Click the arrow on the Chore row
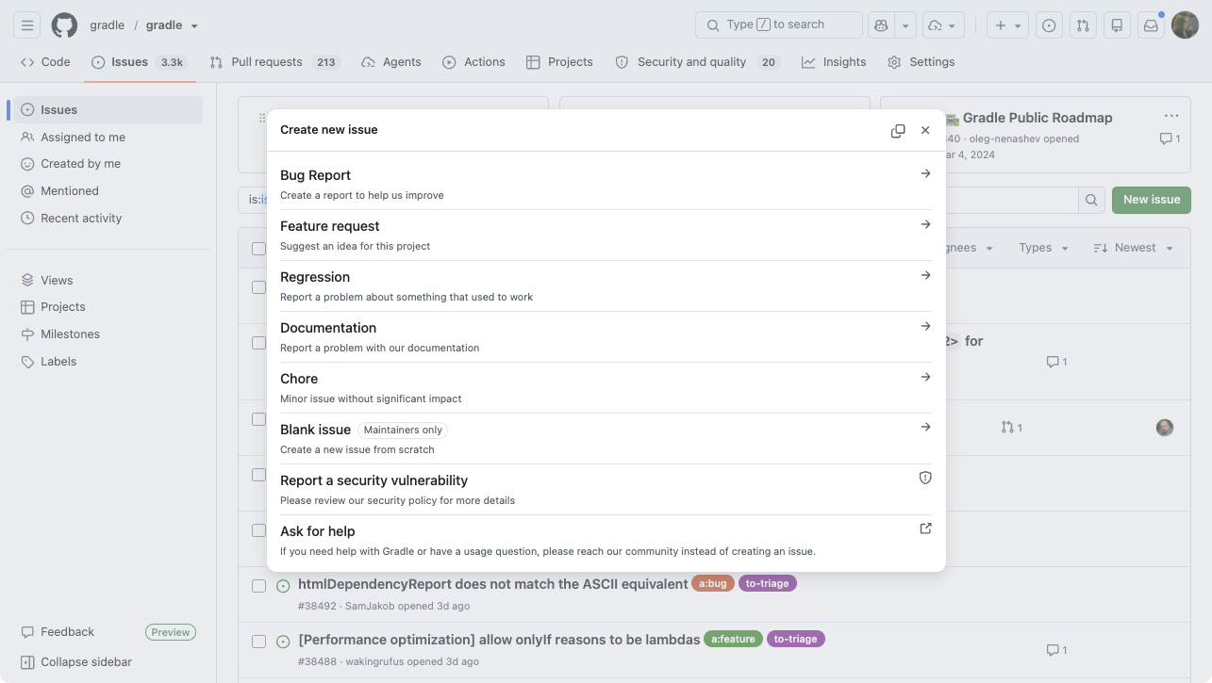1212x683 pixels. click(925, 377)
